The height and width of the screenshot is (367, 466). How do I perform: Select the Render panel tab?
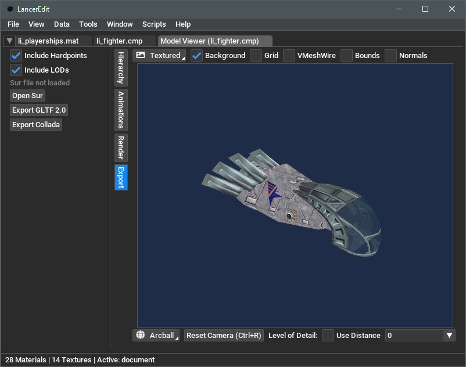120,147
